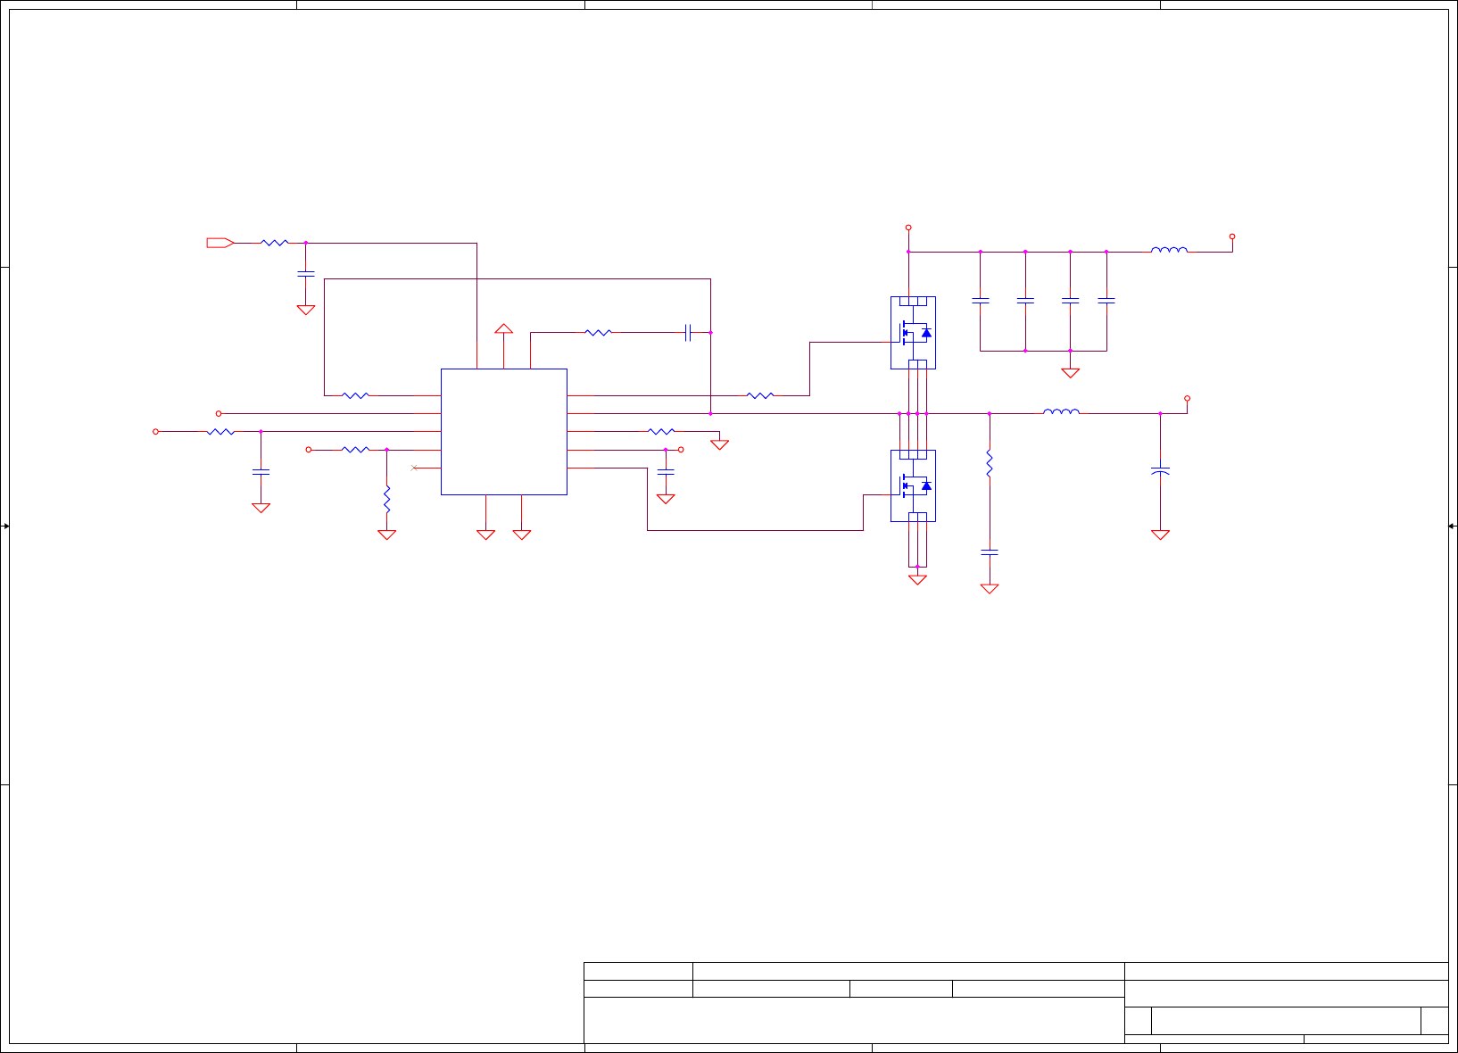Click the power arrow symbol above the IC
Image resolution: width=1458 pixels, height=1053 pixels.
[x=504, y=328]
